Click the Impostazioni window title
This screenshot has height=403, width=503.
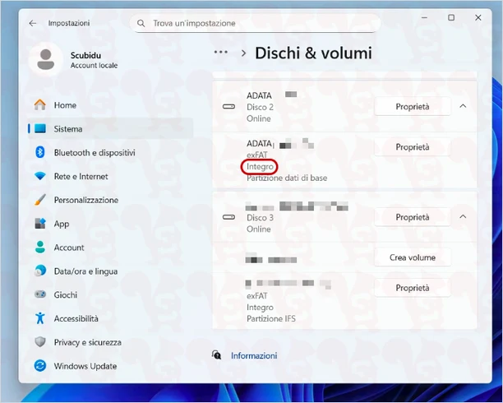pos(69,23)
